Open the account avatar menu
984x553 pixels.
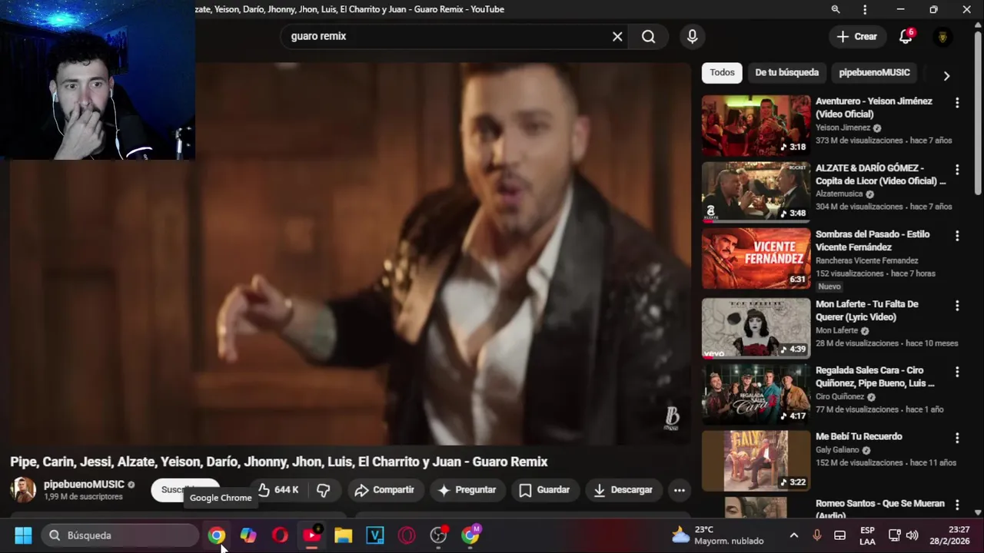point(942,36)
